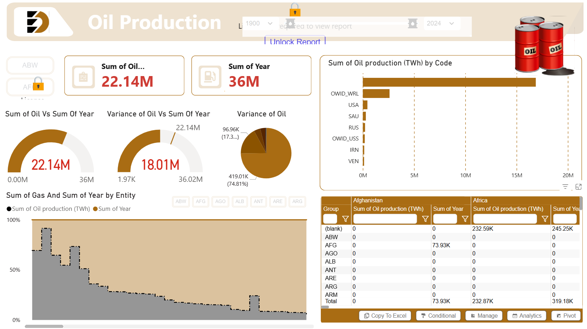Click the Pivot button
587x329 pixels.
click(x=566, y=316)
